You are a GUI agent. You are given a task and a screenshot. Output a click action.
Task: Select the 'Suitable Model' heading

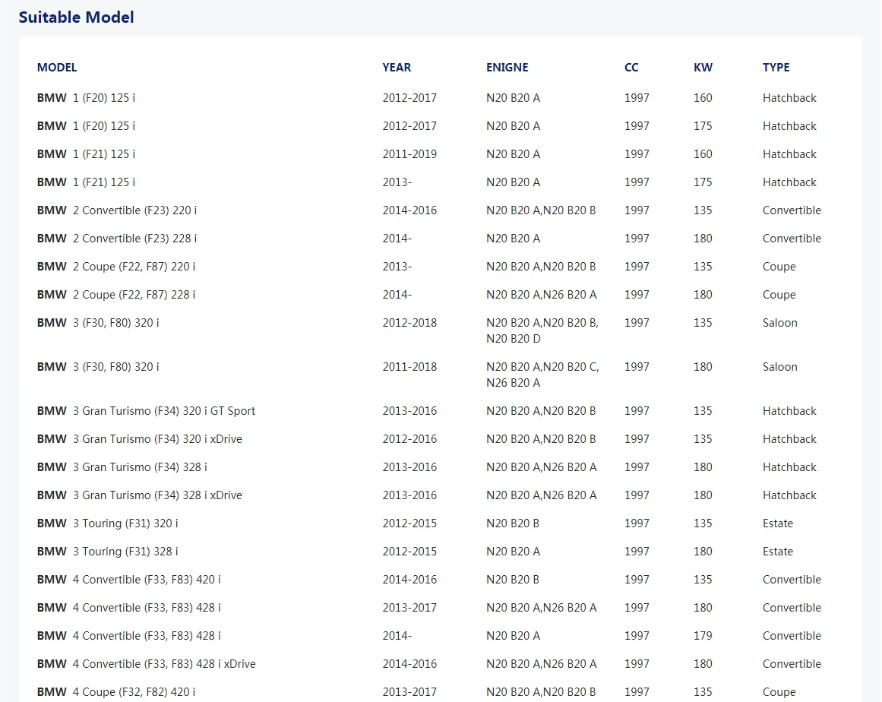[x=76, y=17]
